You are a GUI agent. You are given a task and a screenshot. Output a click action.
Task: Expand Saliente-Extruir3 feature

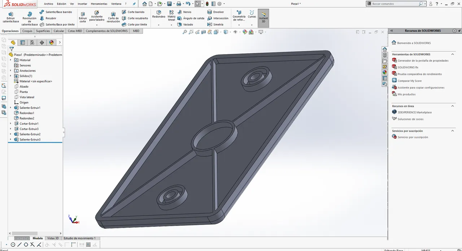click(10, 139)
